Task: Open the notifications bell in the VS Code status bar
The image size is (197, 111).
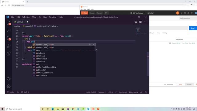Action: click(x=146, y=92)
